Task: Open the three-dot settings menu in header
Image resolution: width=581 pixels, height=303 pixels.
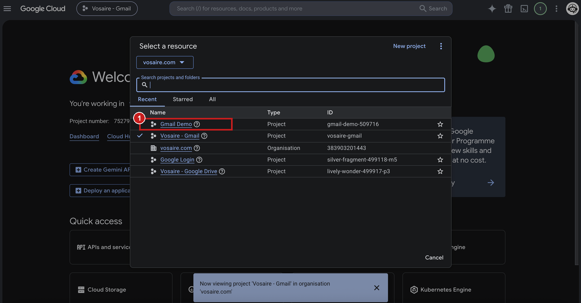Action: (x=556, y=9)
